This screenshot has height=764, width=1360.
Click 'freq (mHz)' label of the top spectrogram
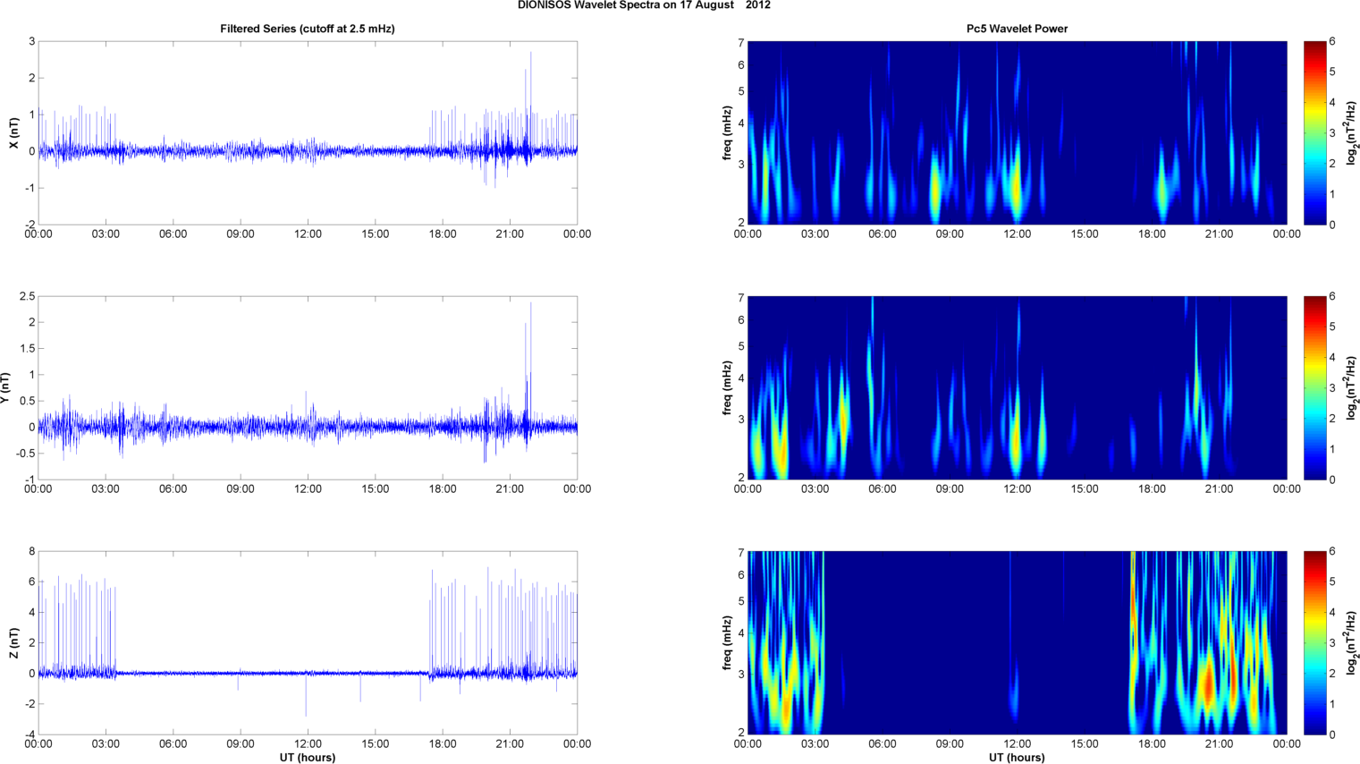tap(728, 133)
